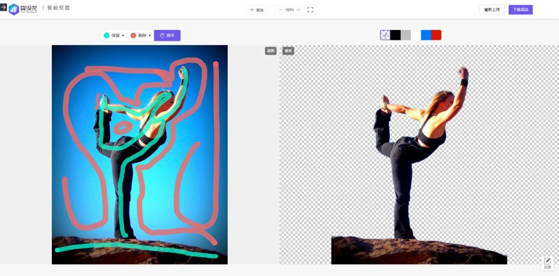Click the 撤销 undo button
The image size is (559, 276).
pos(257,10)
